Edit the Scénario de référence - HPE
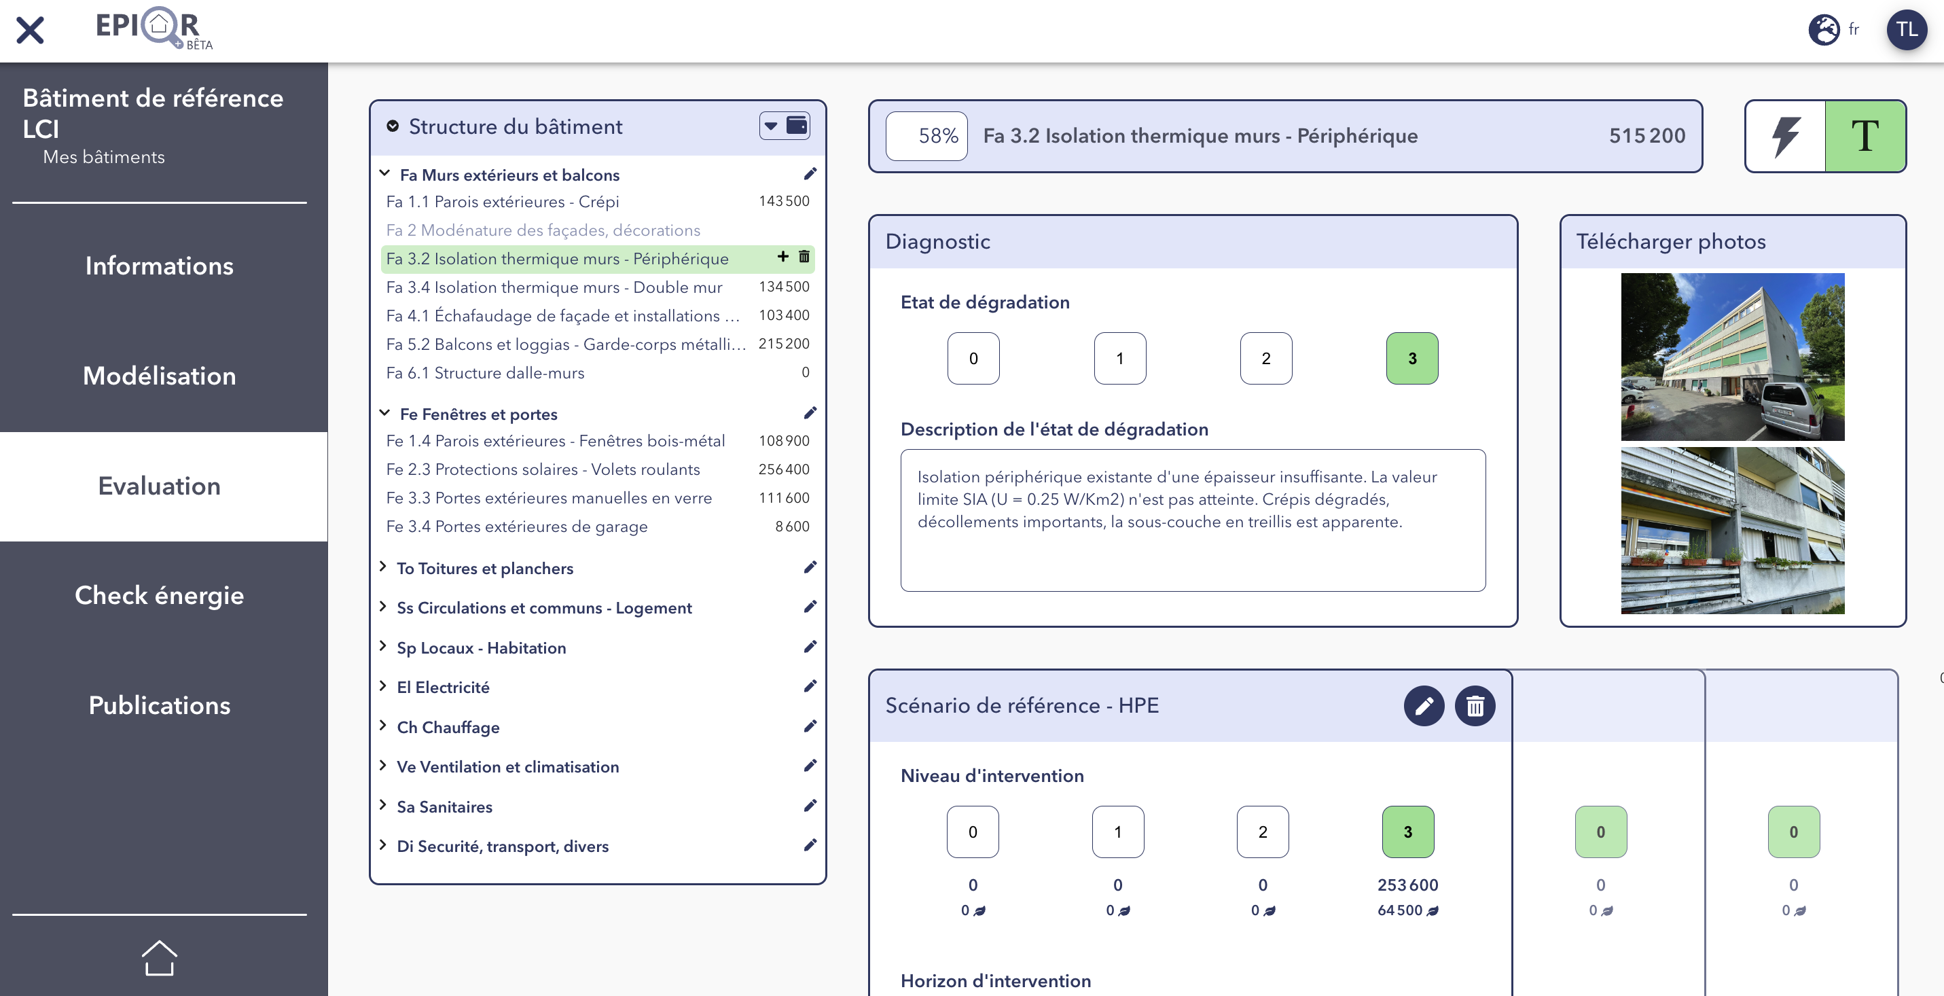Screen dimensions: 1944x996 [x=1423, y=705]
